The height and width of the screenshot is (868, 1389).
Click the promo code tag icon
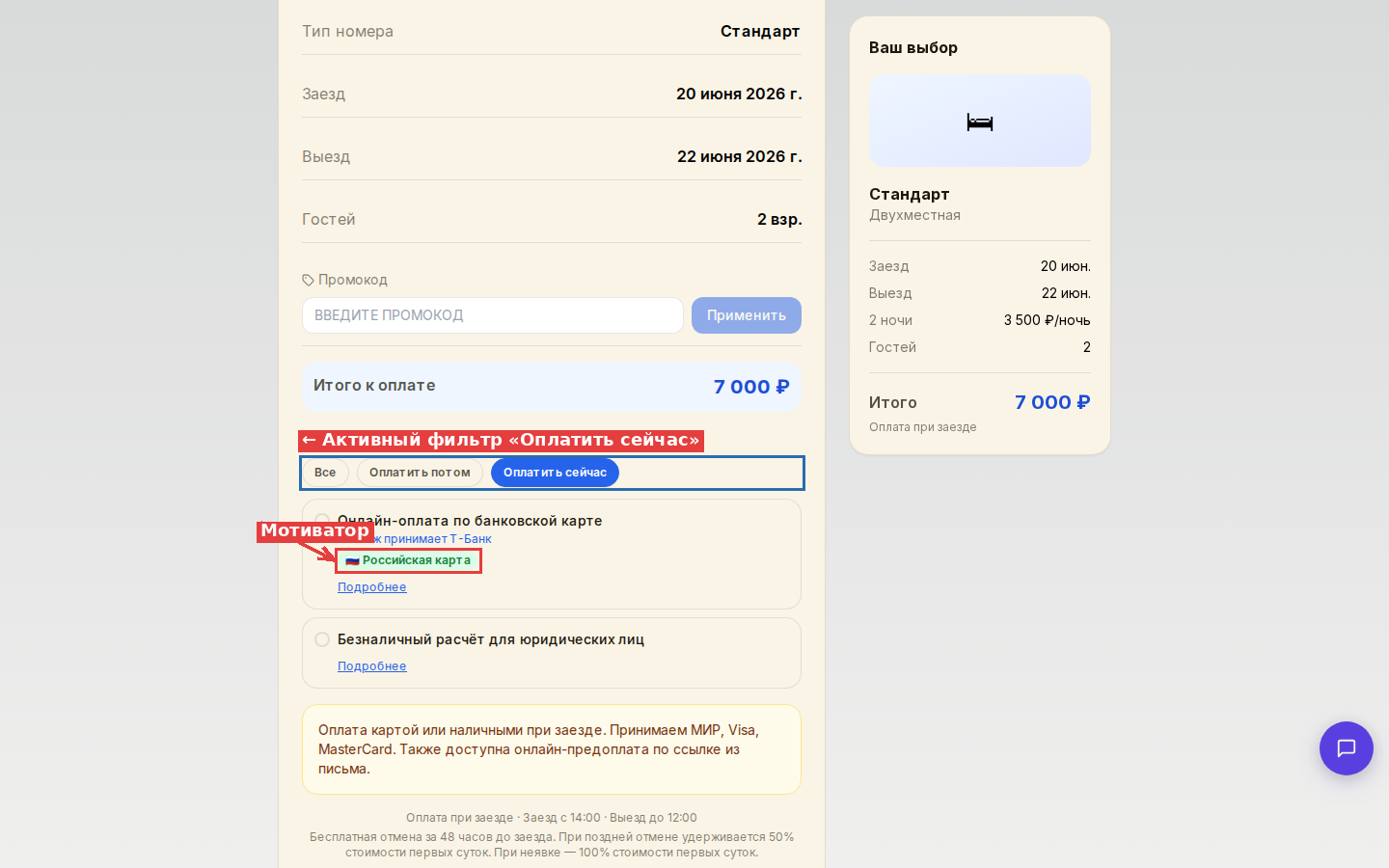point(308,280)
